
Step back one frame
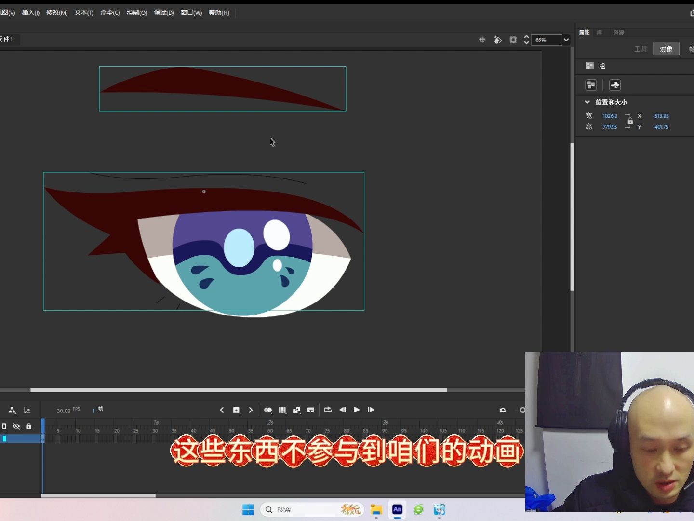(x=343, y=410)
